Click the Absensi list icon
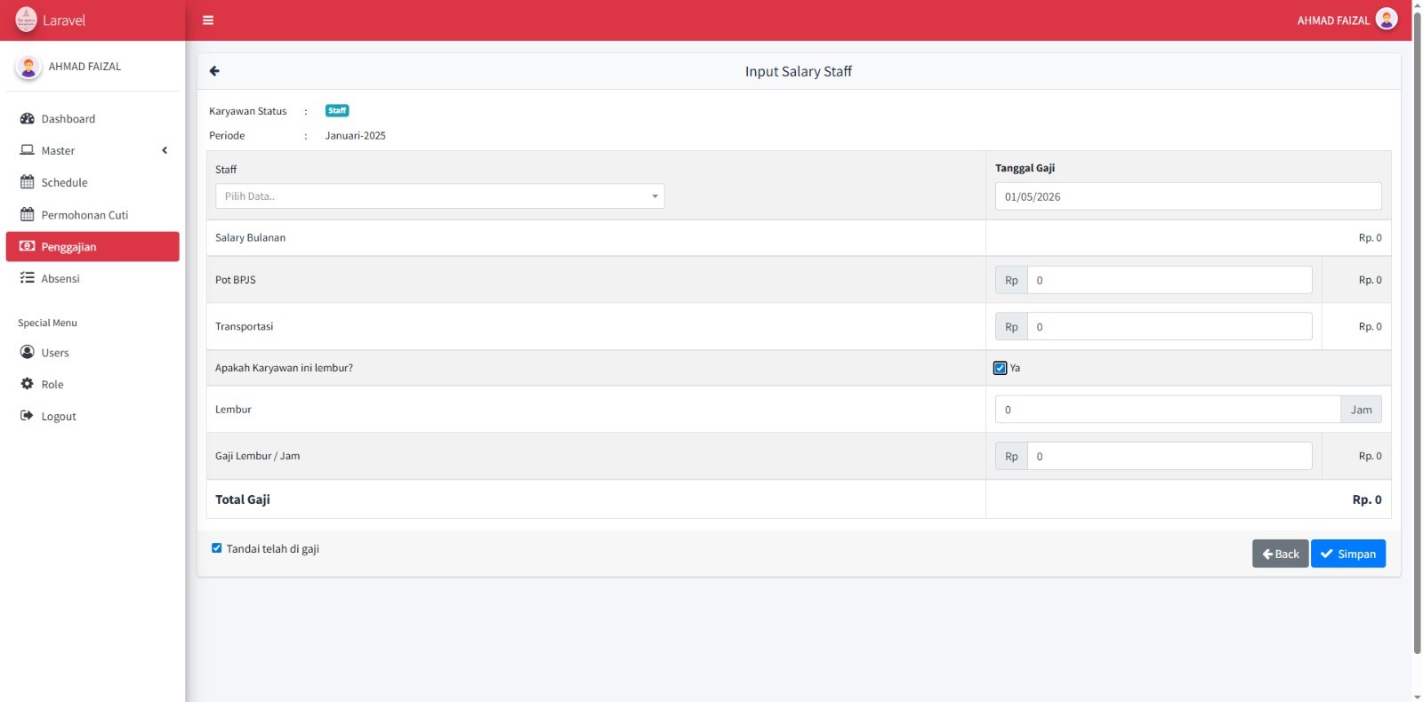1423x702 pixels. [x=28, y=278]
